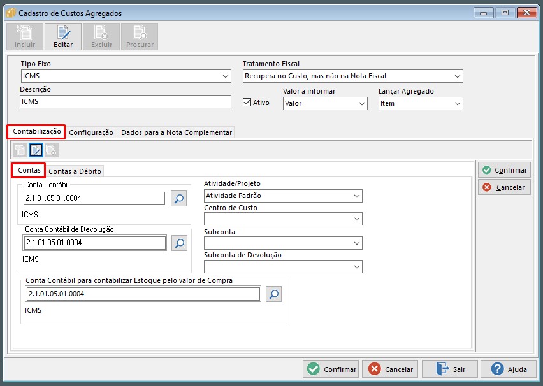This screenshot has width=543, height=386.
Task: Minimize the Cadastro de Custos Agregados window
Action: point(484,13)
